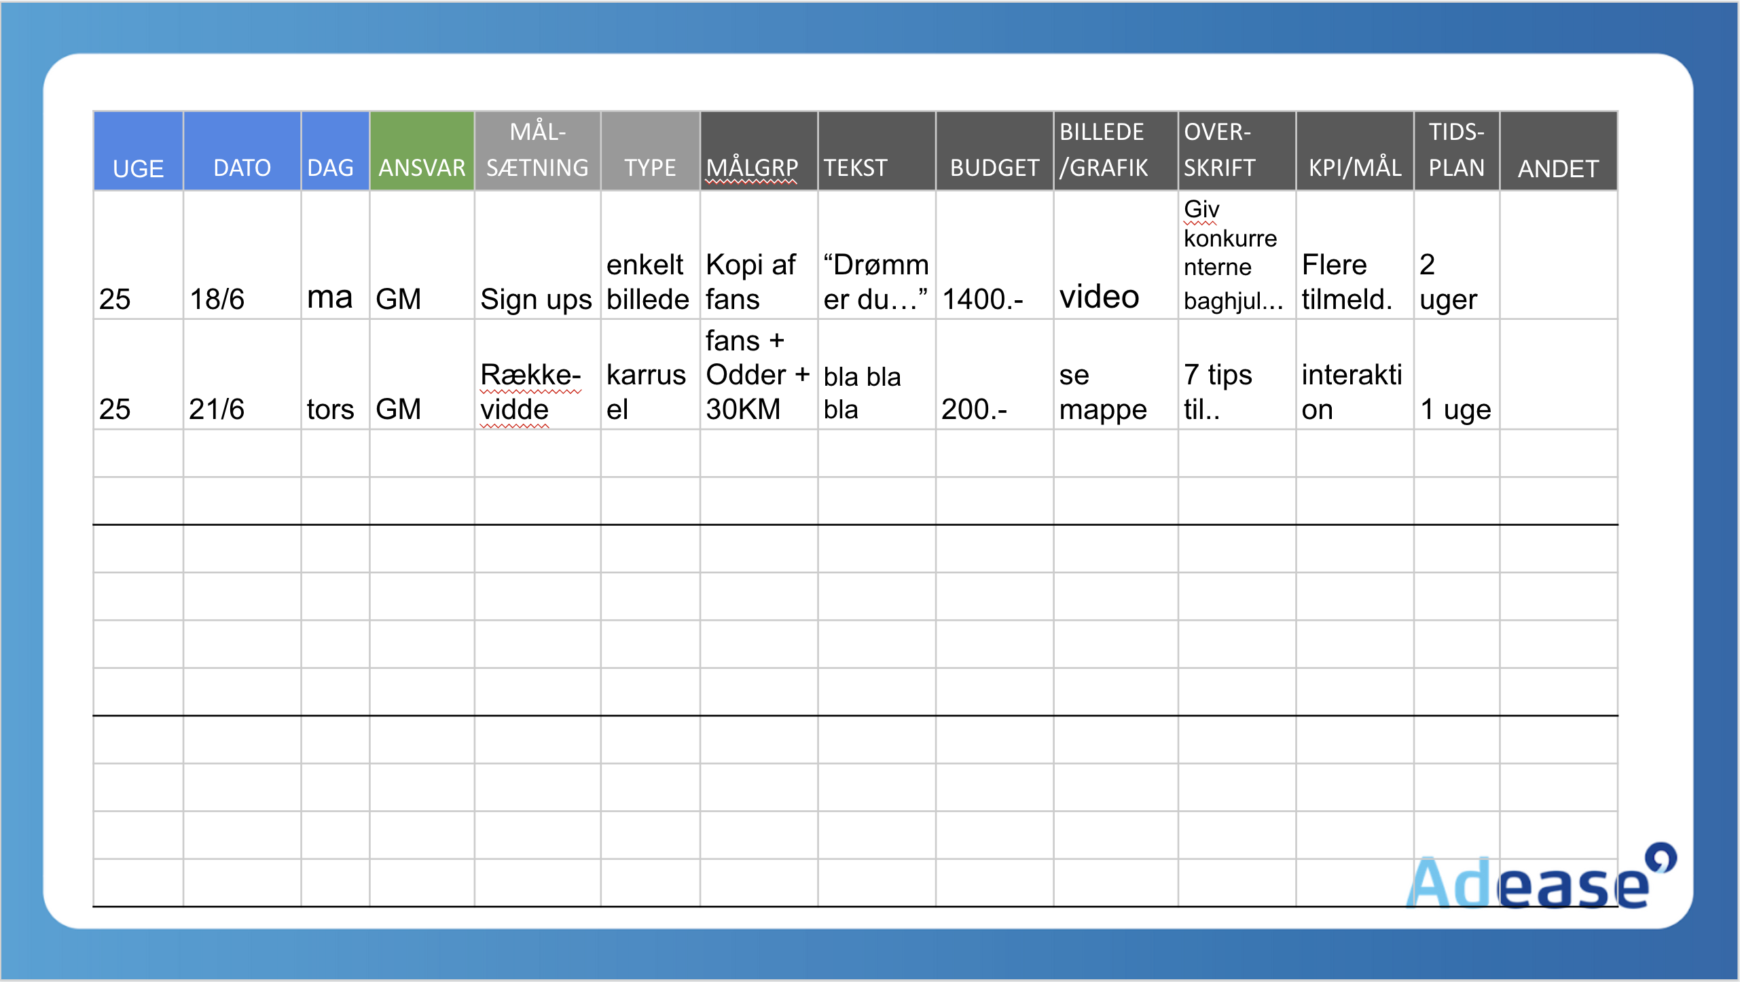Select the 1400.- budget cell
Screen dimensions: 1740x982
pyautogui.click(x=994, y=256)
